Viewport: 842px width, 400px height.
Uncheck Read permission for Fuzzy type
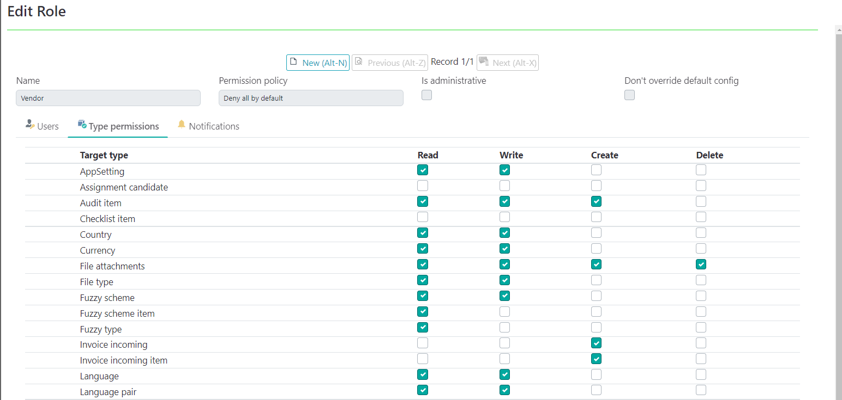pos(423,328)
